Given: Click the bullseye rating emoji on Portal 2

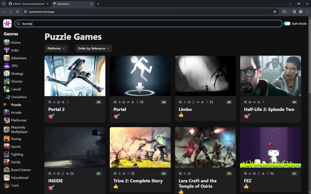Looking at the screenshot, I should [x=51, y=116].
